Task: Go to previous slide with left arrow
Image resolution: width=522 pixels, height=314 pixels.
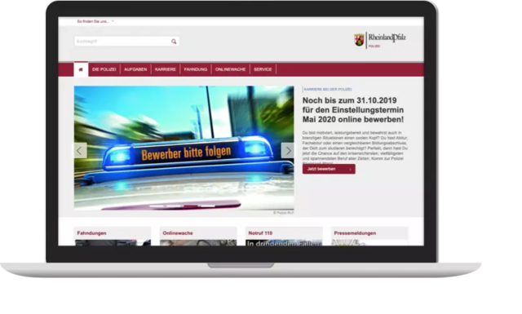Action: click(x=80, y=151)
